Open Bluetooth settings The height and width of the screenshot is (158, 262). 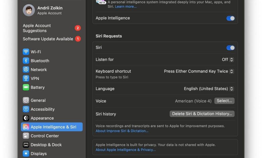(x=52, y=61)
